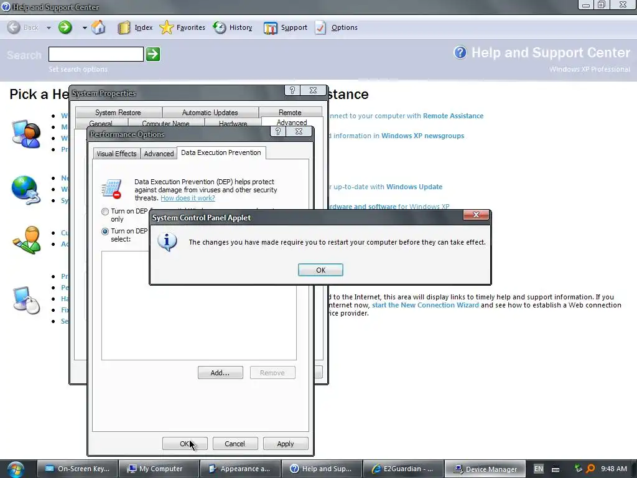This screenshot has width=637, height=478.
Task: Click the DEP chip shield icon
Action: (x=111, y=189)
